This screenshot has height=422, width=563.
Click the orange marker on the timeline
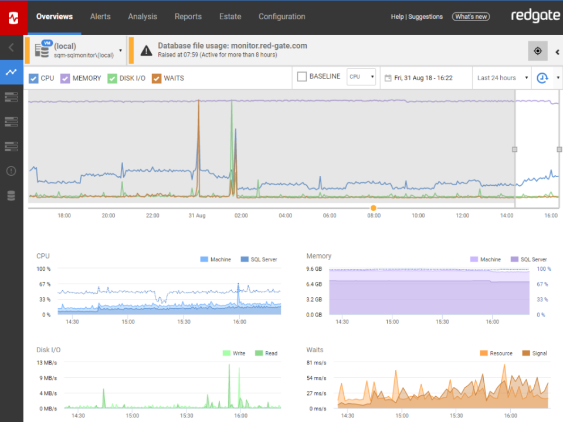point(374,208)
